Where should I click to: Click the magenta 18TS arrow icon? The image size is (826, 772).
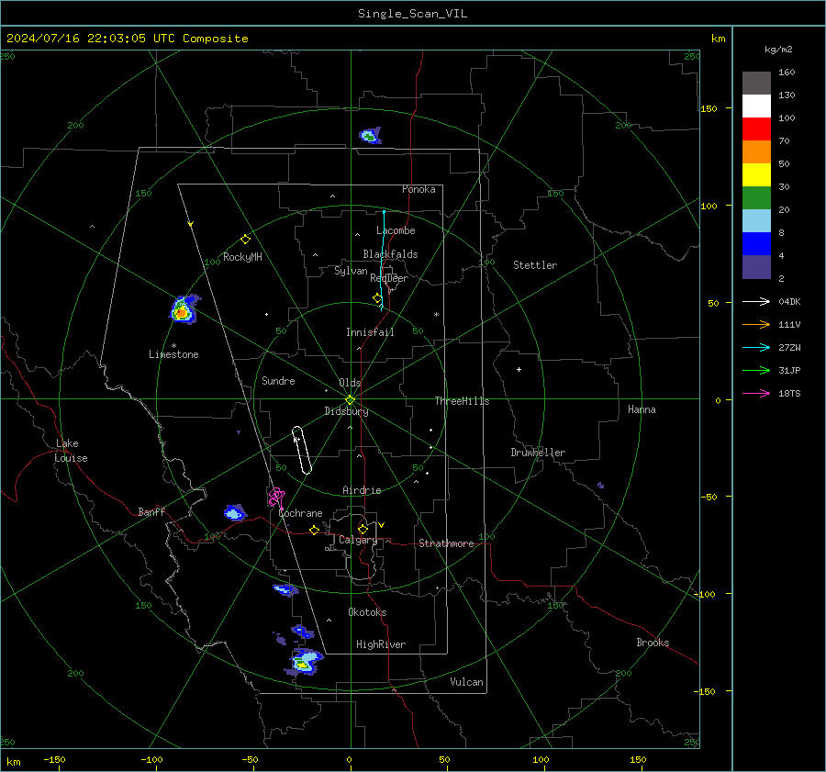(756, 393)
